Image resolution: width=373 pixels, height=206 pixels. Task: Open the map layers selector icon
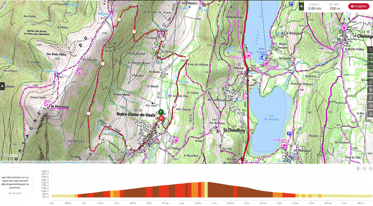pyautogui.click(x=370, y=74)
